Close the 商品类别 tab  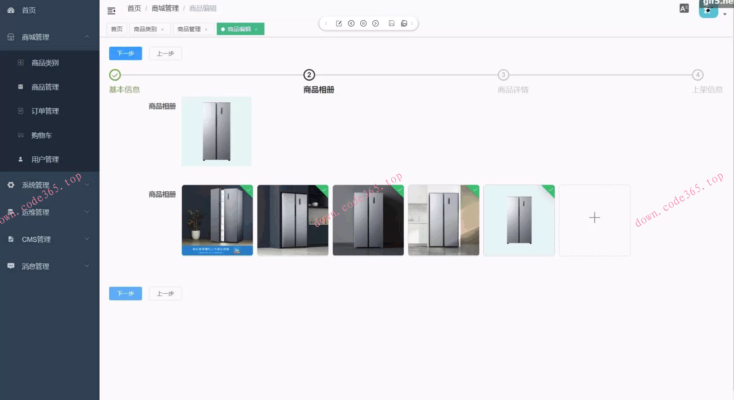[163, 30]
